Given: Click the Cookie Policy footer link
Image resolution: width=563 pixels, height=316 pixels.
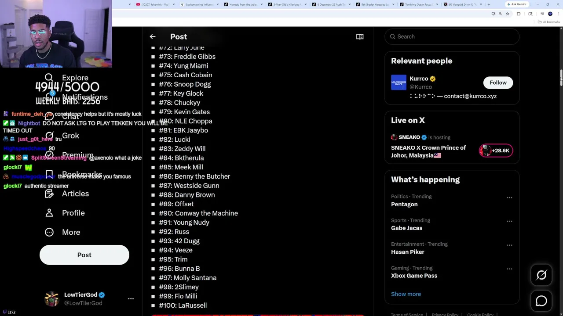Looking at the screenshot, I should (x=480, y=314).
